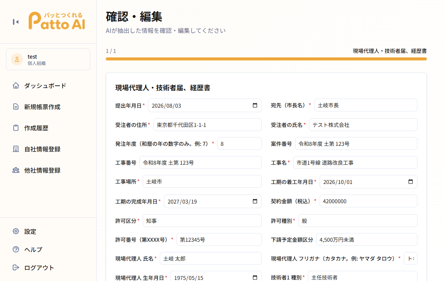Click the 確認・編集 page heading
The image size is (445, 281).
pyautogui.click(x=134, y=17)
